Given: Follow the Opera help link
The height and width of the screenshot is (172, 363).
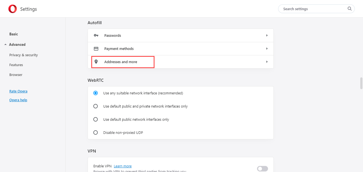Looking at the screenshot, I should coord(18,100).
